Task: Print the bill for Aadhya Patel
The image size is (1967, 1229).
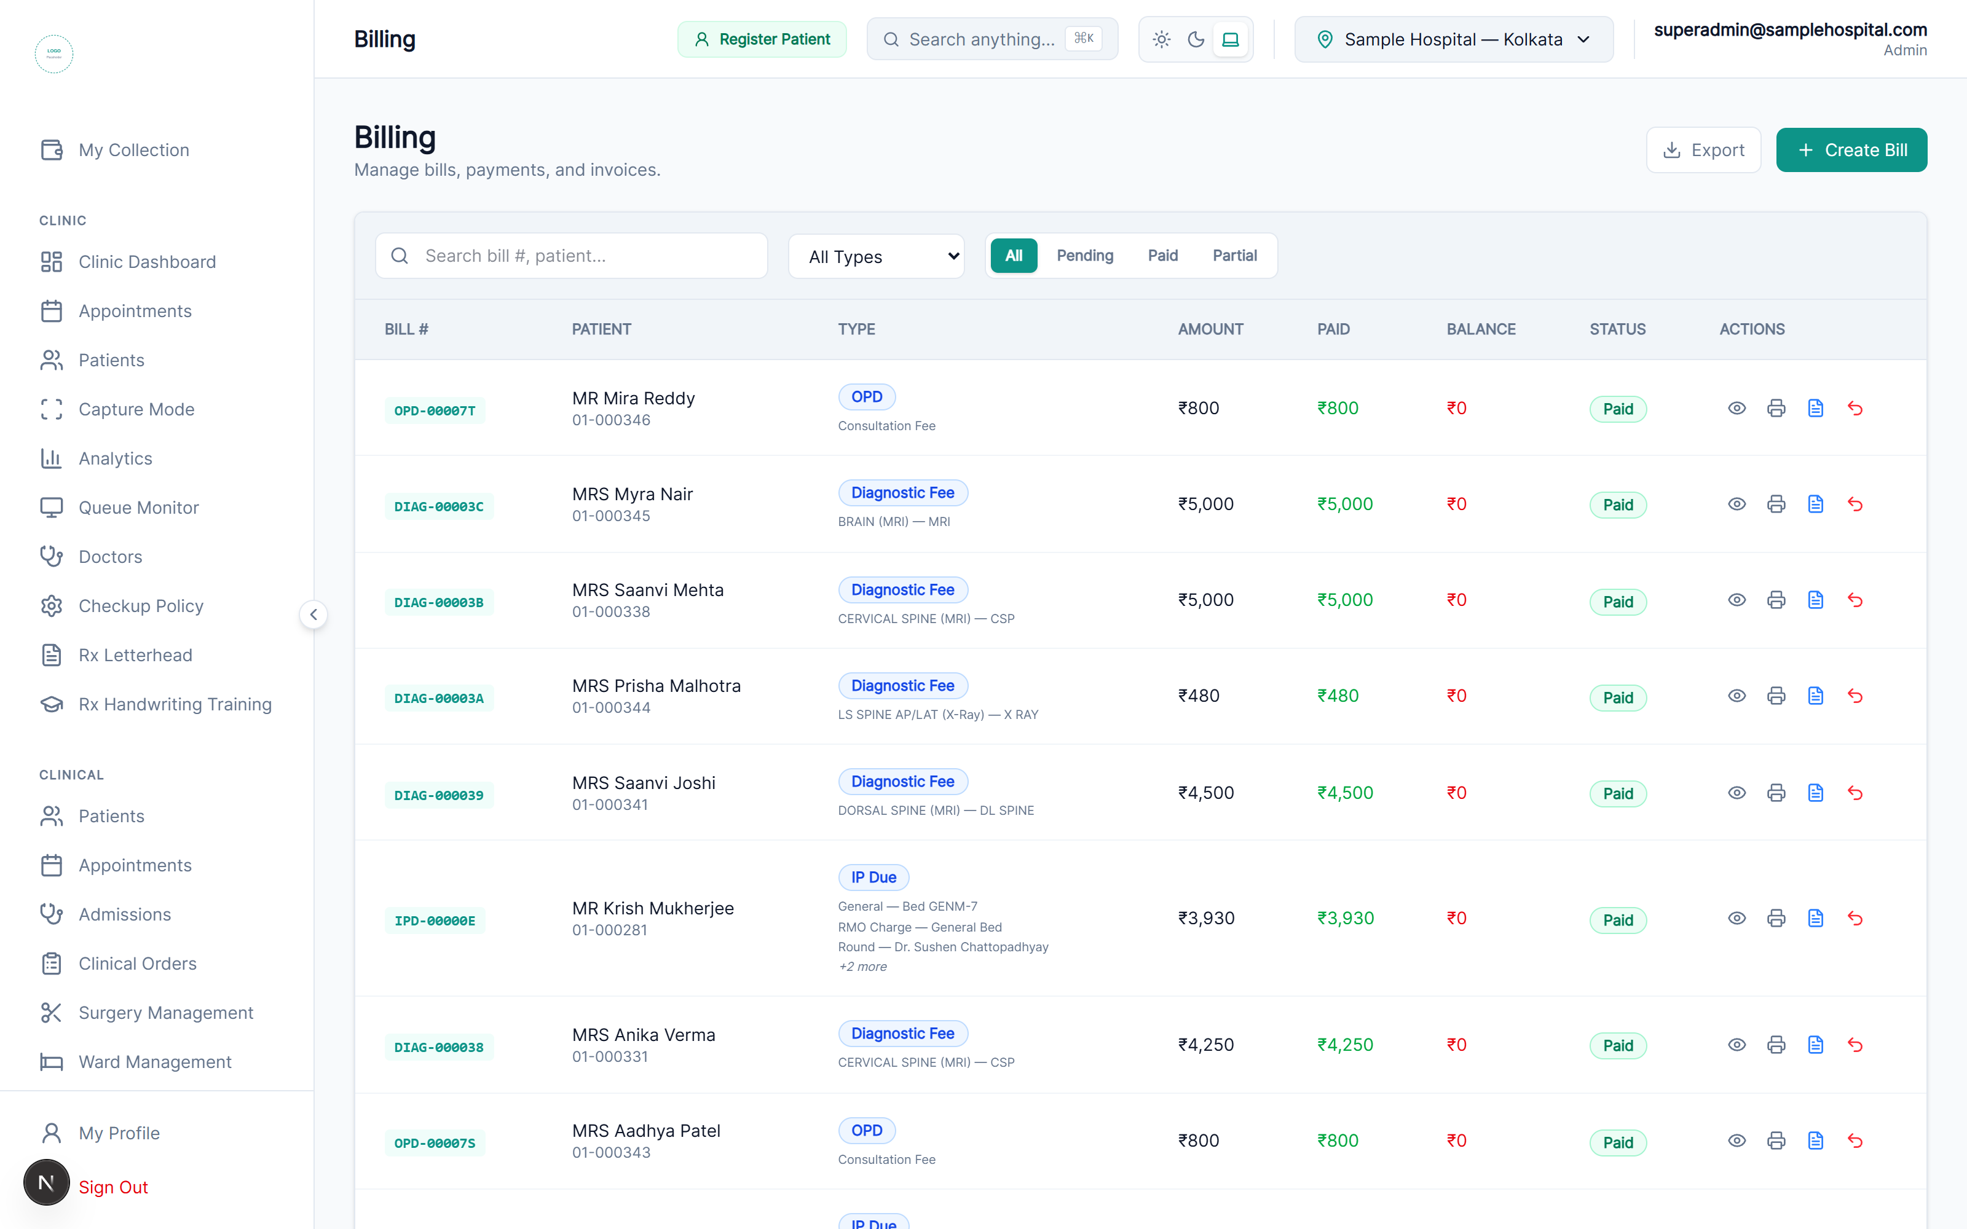Action: tap(1776, 1141)
